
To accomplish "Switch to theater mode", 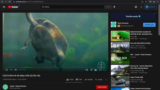I will 100,70.
